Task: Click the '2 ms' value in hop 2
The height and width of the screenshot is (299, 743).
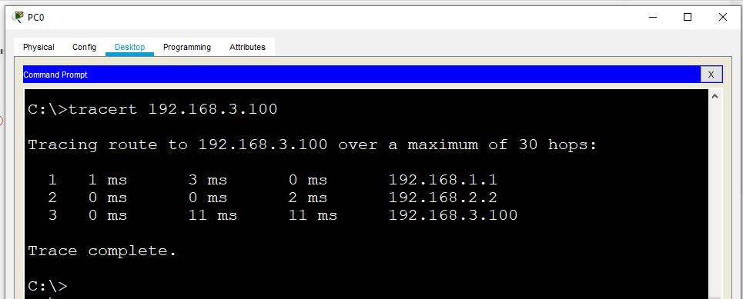Action: pos(307,198)
